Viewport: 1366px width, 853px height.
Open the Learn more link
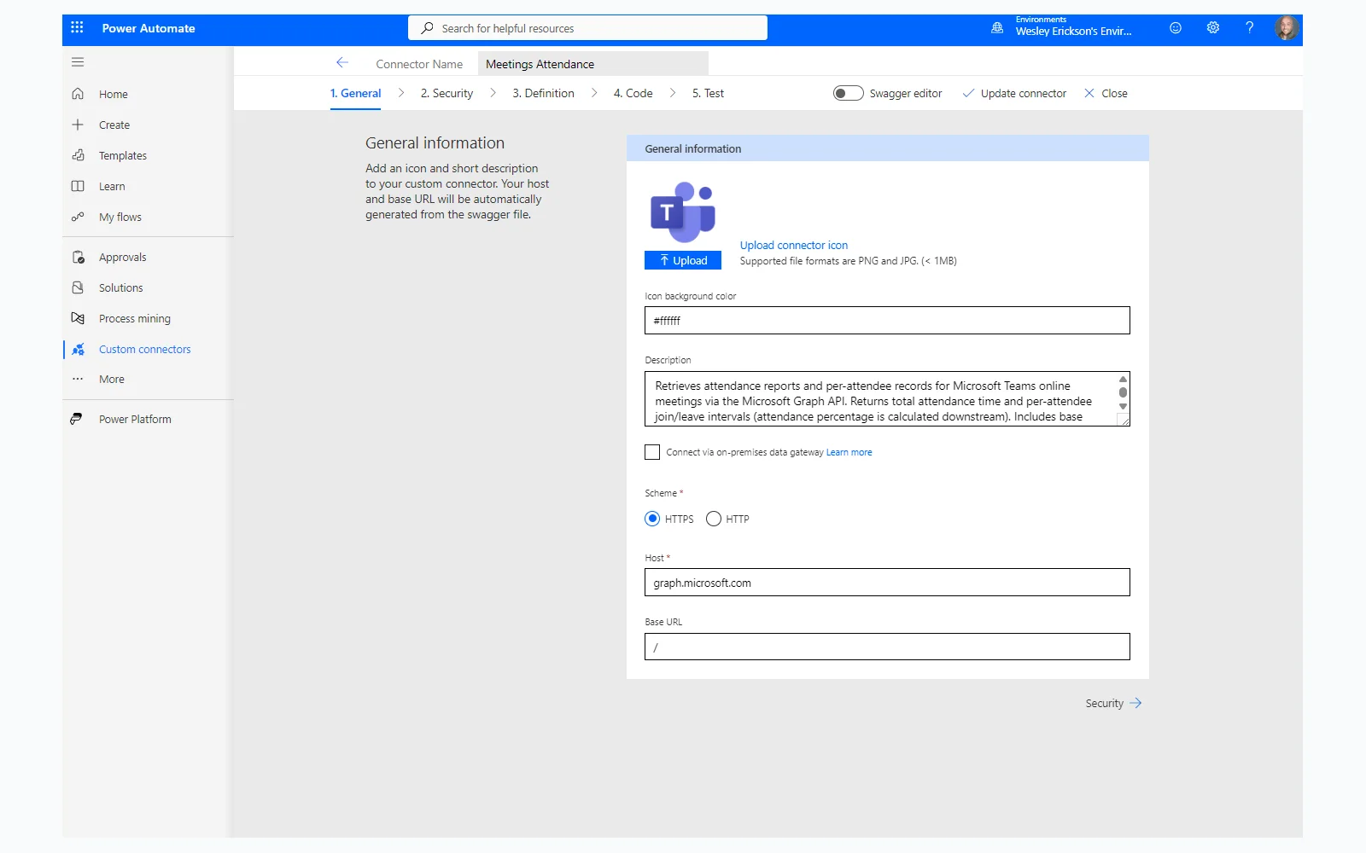(849, 452)
